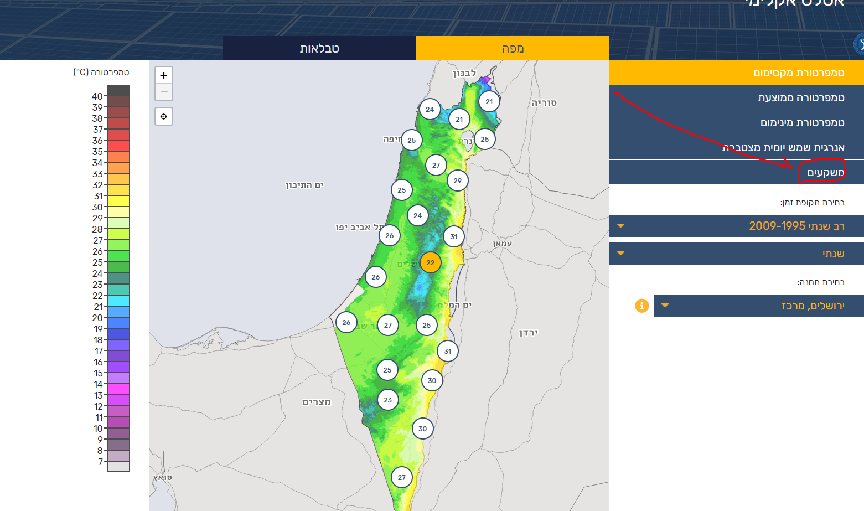Switch to the מפה tab
The height and width of the screenshot is (511, 864).
(513, 48)
